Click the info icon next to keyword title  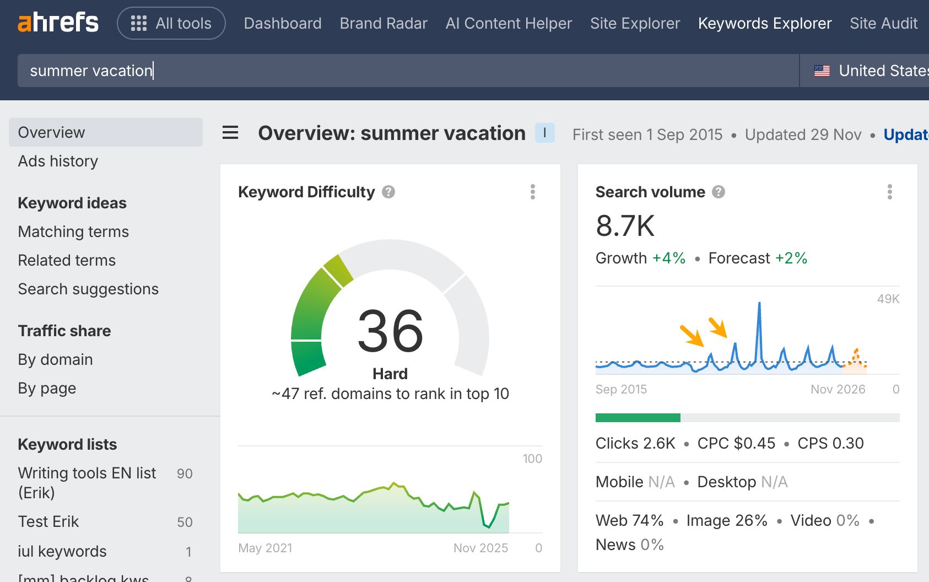543,132
